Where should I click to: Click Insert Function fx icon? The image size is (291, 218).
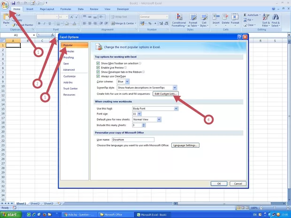pyautogui.click(x=53, y=35)
